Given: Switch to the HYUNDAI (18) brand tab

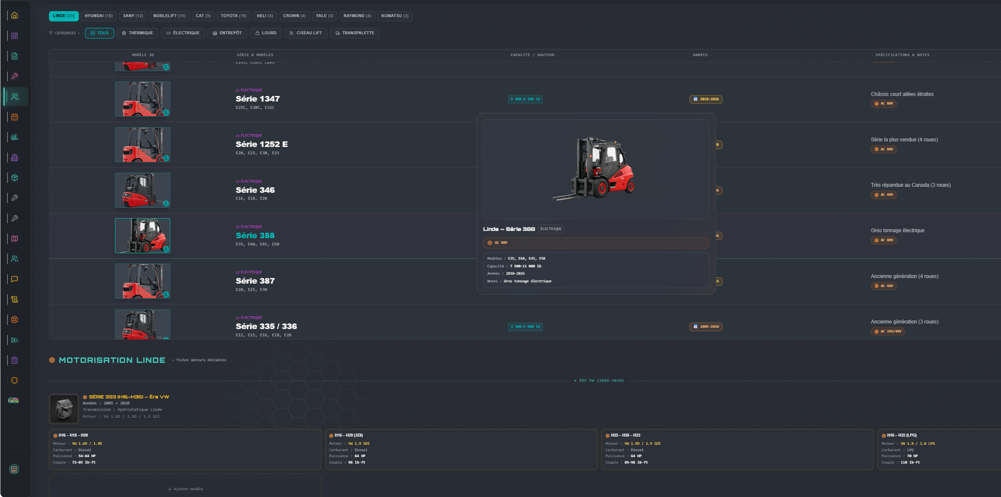Looking at the screenshot, I should click(x=99, y=16).
